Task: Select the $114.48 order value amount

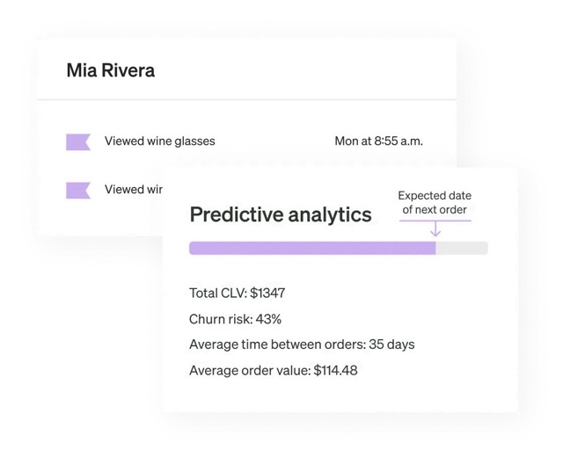Action: [x=335, y=370]
